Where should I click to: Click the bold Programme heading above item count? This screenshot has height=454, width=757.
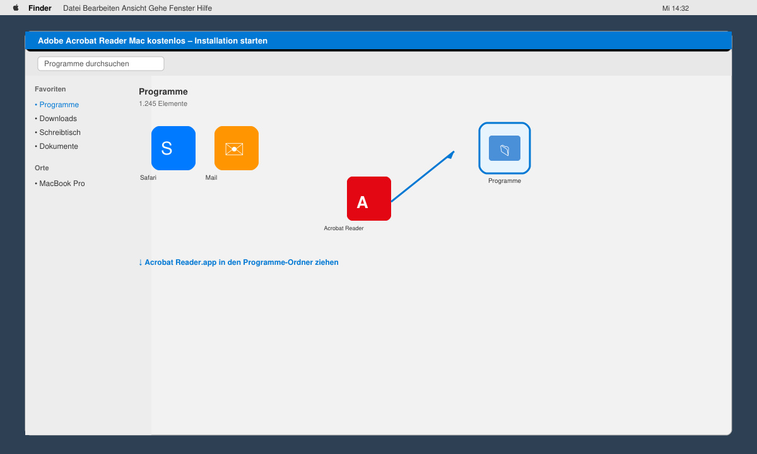click(x=163, y=91)
